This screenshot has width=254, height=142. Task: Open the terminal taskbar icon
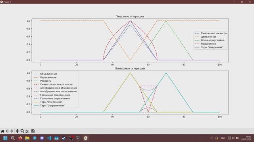click(x=78, y=138)
